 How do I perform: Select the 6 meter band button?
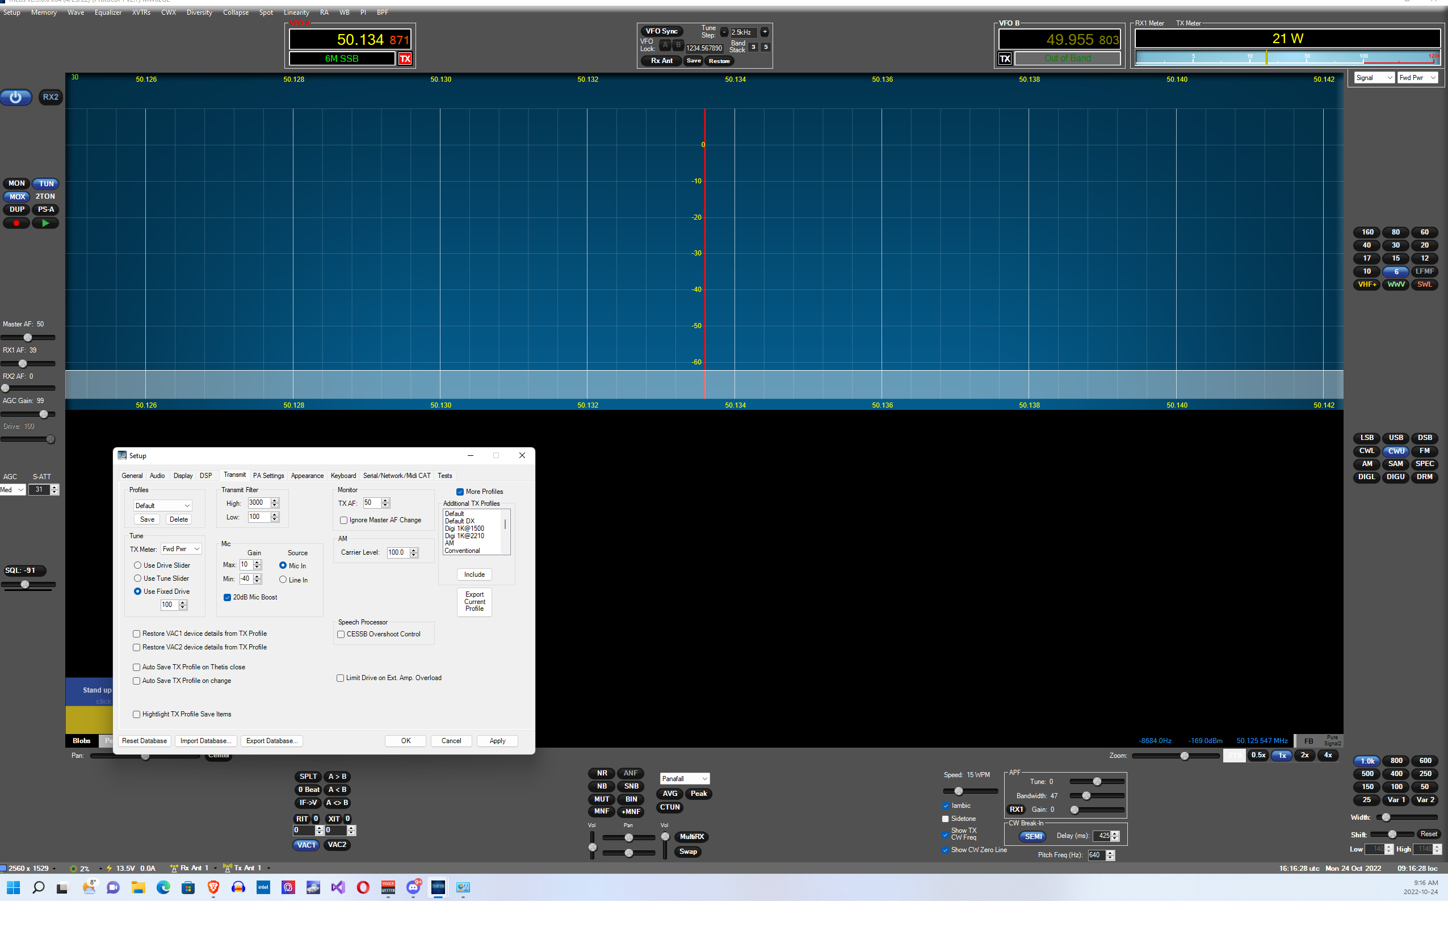pyautogui.click(x=1396, y=271)
